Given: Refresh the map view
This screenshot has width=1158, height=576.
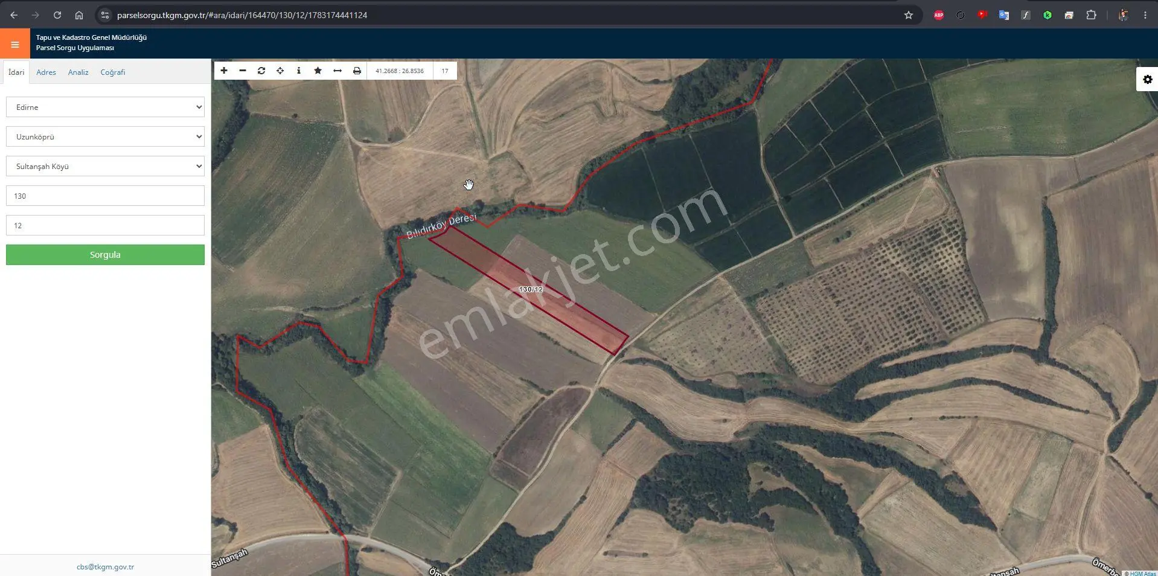Looking at the screenshot, I should point(261,71).
